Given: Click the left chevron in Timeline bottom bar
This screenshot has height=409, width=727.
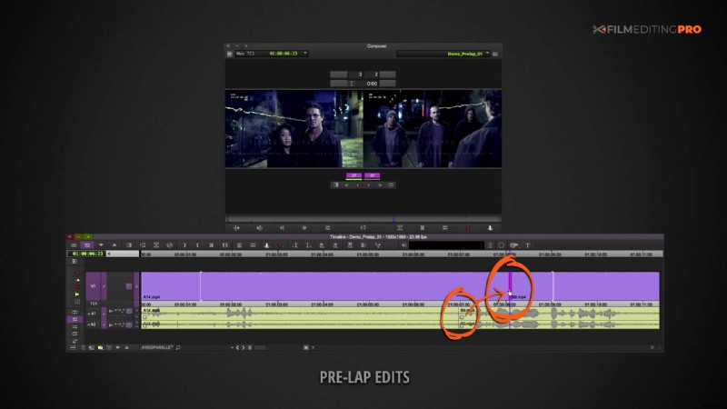Looking at the screenshot, I should 237,348.
